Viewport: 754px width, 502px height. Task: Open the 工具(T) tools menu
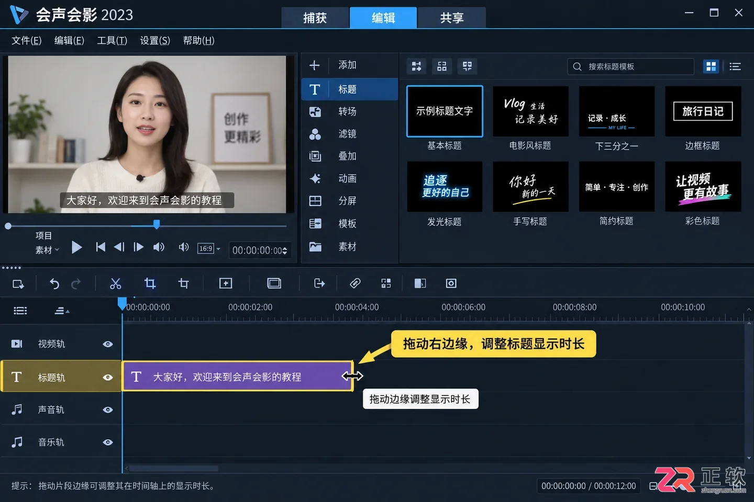coord(112,41)
